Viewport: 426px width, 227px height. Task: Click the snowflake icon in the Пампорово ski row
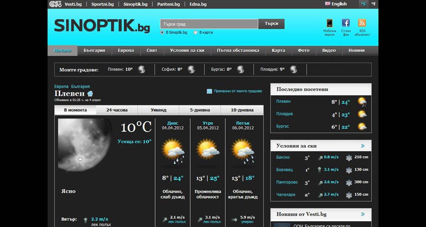pos(349,183)
